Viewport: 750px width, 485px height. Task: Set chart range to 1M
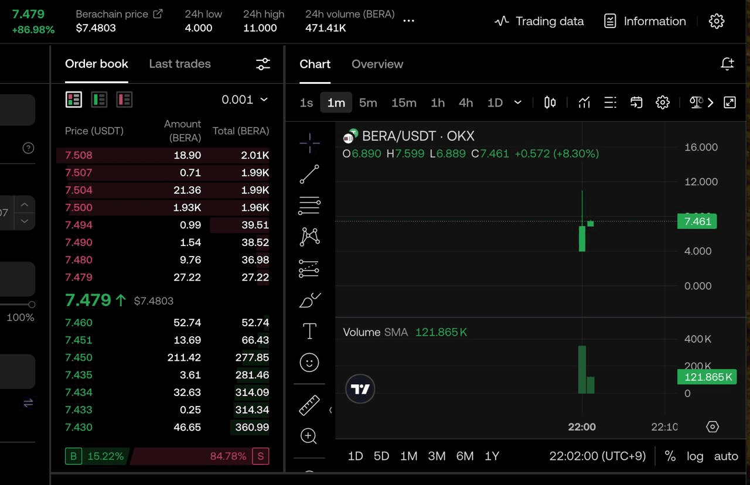click(408, 456)
